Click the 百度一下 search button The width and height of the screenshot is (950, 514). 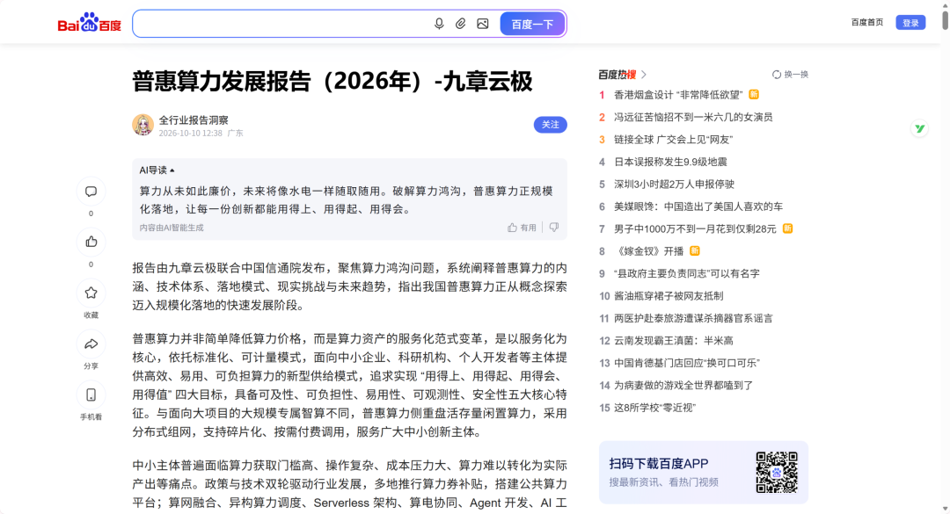point(532,24)
